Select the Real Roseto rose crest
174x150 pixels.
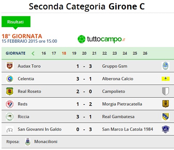pyautogui.click(x=10, y=91)
